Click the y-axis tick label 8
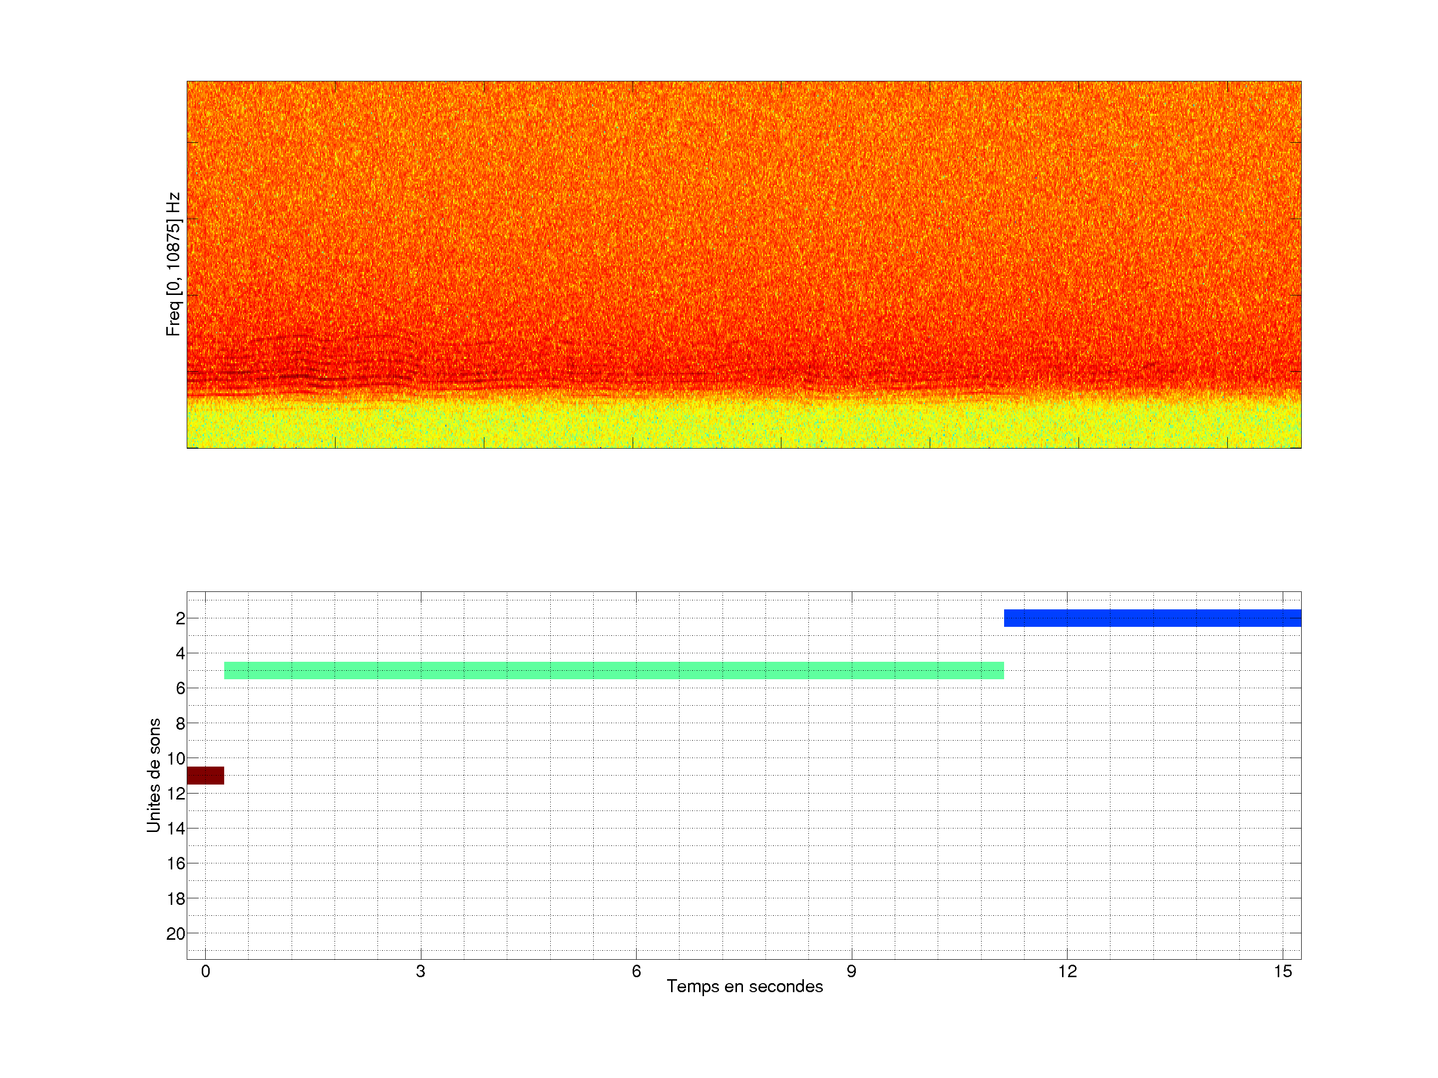 point(180,723)
